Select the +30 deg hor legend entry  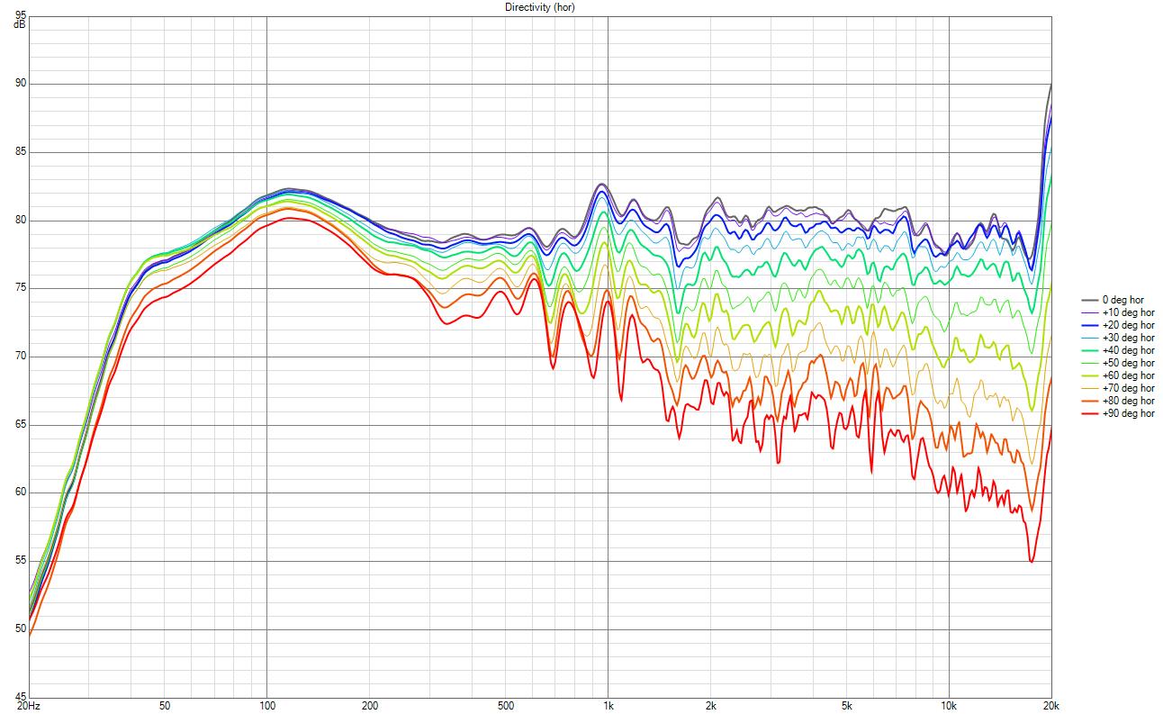pyautogui.click(x=1117, y=337)
